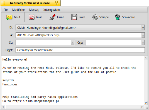Click into the Cc input field

tap(43, 43)
